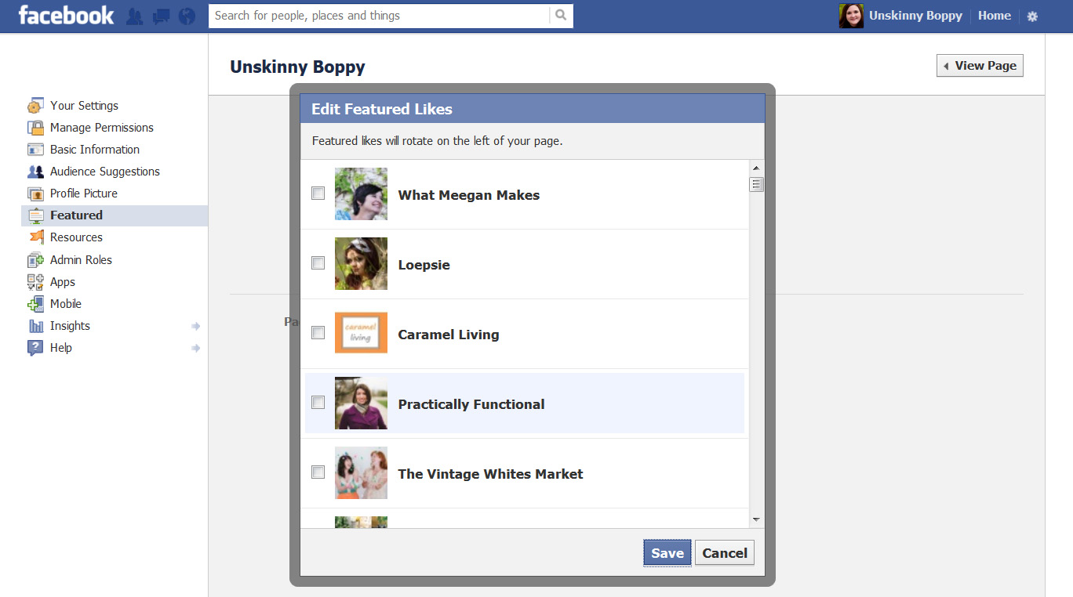
Task: Click the list scrollbar down arrow
Action: click(756, 519)
